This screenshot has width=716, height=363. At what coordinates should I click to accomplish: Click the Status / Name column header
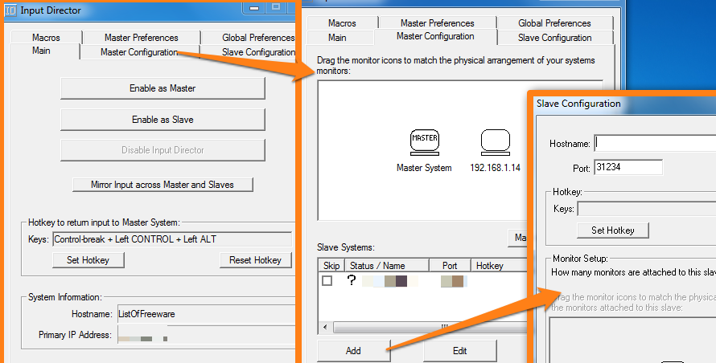click(386, 265)
